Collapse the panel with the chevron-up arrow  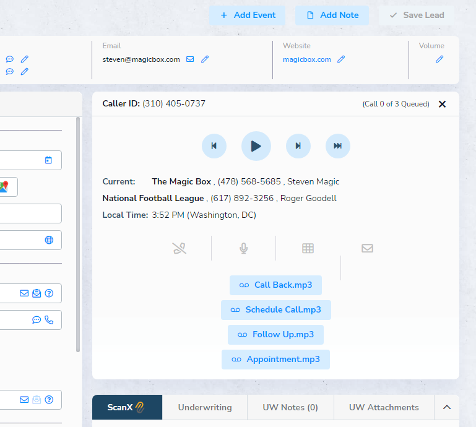point(447,407)
